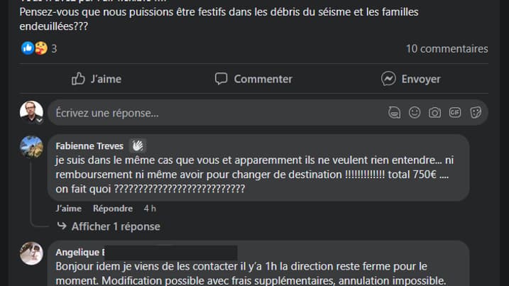Expand "Afficher 1 réponse" under Fabienne's comment
509x286 pixels.
115,226
